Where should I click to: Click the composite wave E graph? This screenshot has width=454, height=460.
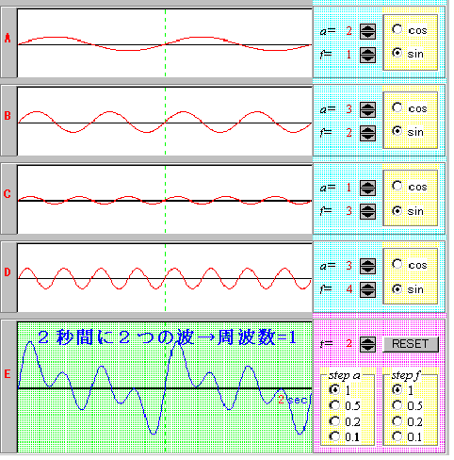(x=165, y=387)
